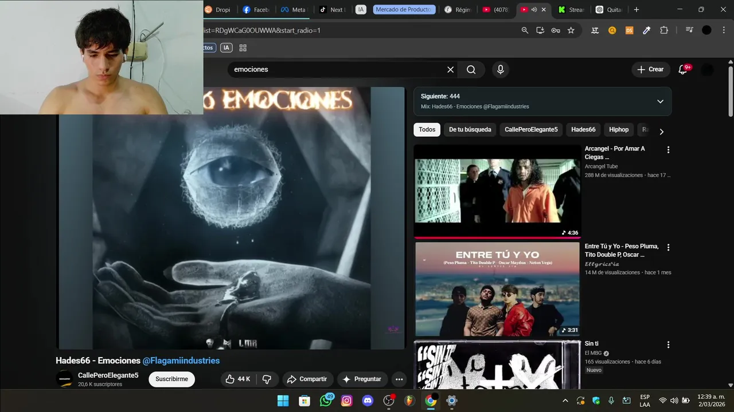Select the De tu búsqueda filter chip
The width and height of the screenshot is (734, 412).
[x=470, y=130]
